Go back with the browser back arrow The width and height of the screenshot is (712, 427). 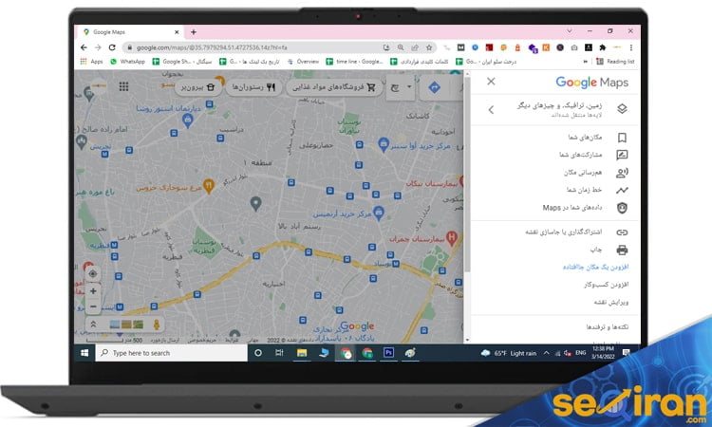click(x=84, y=47)
